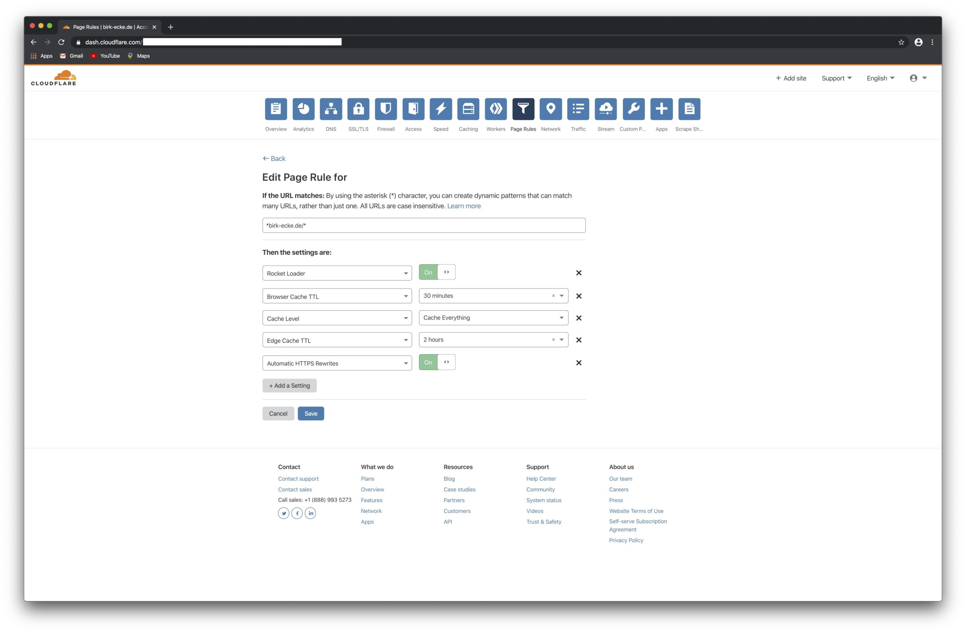Open the Caching drive icon
Image resolution: width=966 pixels, height=633 pixels.
pyautogui.click(x=468, y=109)
